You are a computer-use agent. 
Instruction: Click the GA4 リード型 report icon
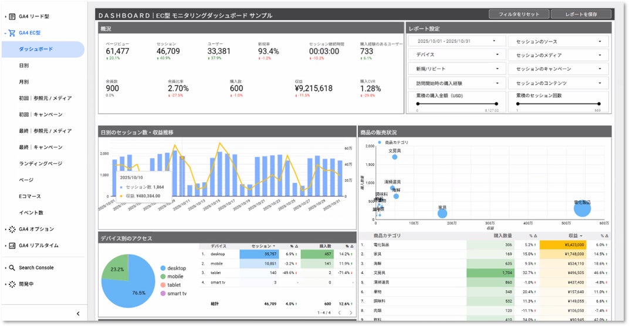click(x=12, y=16)
